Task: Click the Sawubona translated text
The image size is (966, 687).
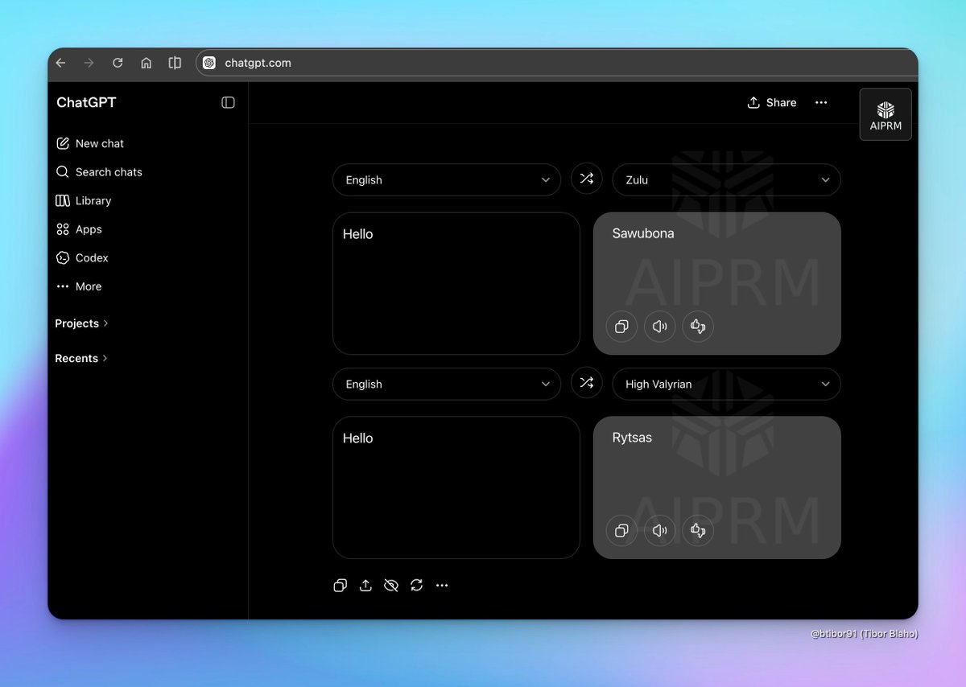Action: tap(643, 233)
